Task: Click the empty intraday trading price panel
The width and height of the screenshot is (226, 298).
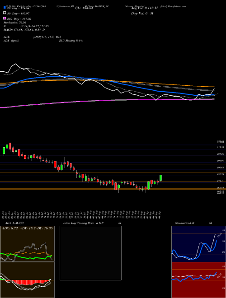Action: (90, 253)
